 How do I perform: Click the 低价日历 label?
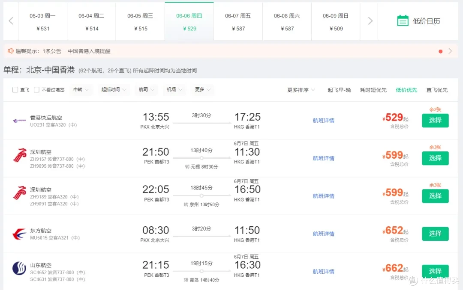[x=427, y=21]
